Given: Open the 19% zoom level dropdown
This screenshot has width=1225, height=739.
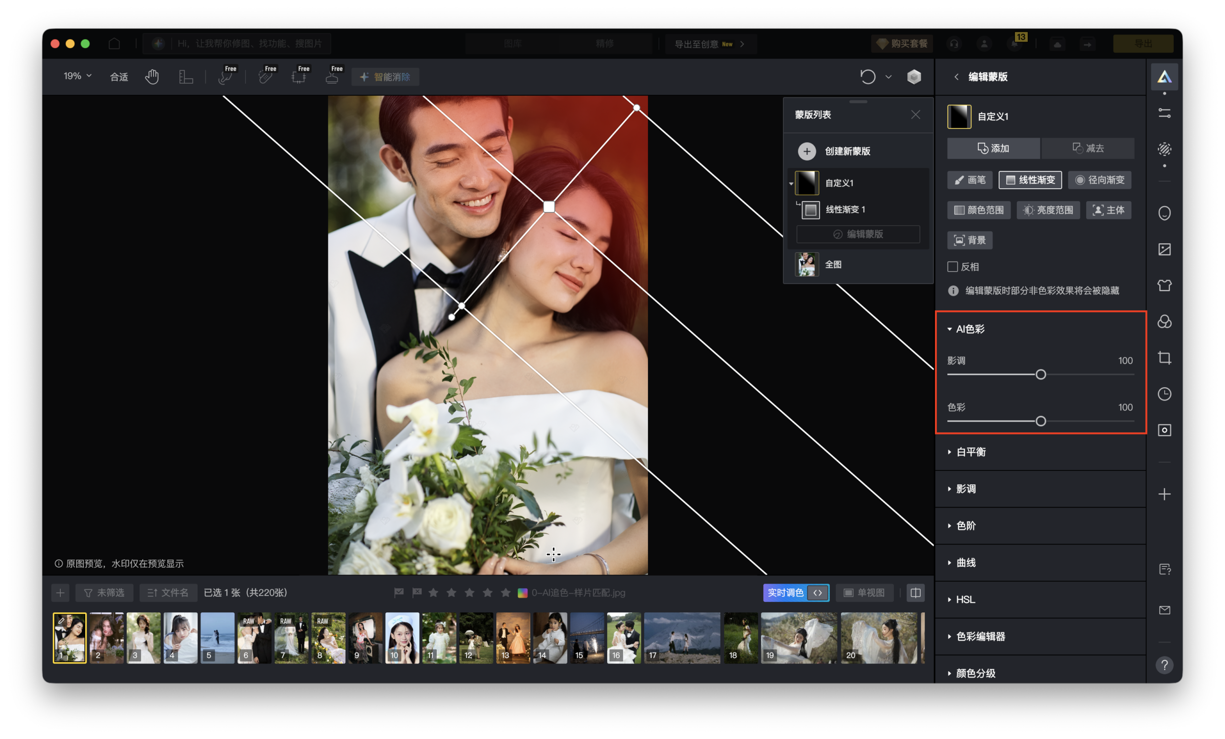Looking at the screenshot, I should point(77,76).
